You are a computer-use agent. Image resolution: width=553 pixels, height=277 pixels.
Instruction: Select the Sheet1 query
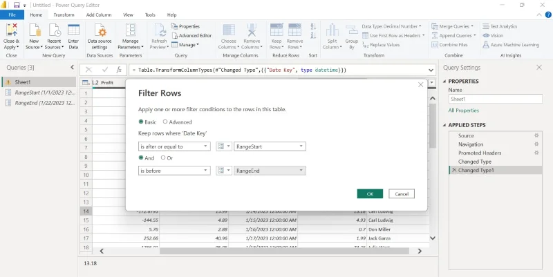pos(39,82)
